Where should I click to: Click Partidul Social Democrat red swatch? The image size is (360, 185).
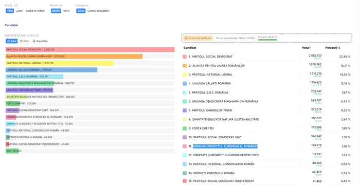[x=185, y=57]
